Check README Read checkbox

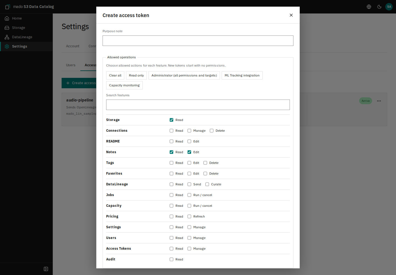click(x=171, y=141)
